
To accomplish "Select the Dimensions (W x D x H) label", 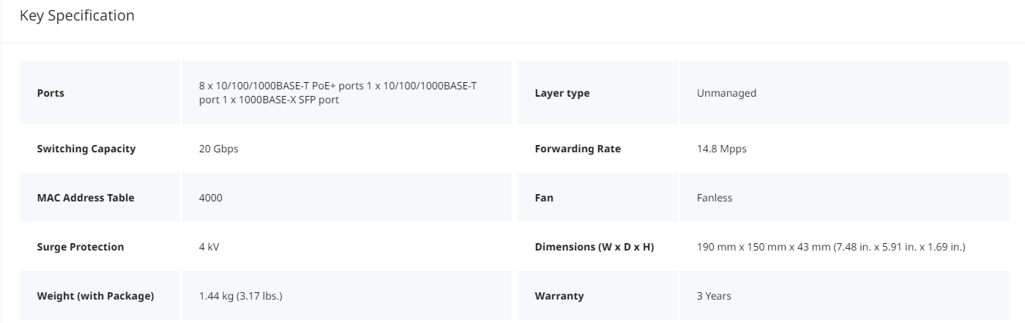I will click(594, 247).
